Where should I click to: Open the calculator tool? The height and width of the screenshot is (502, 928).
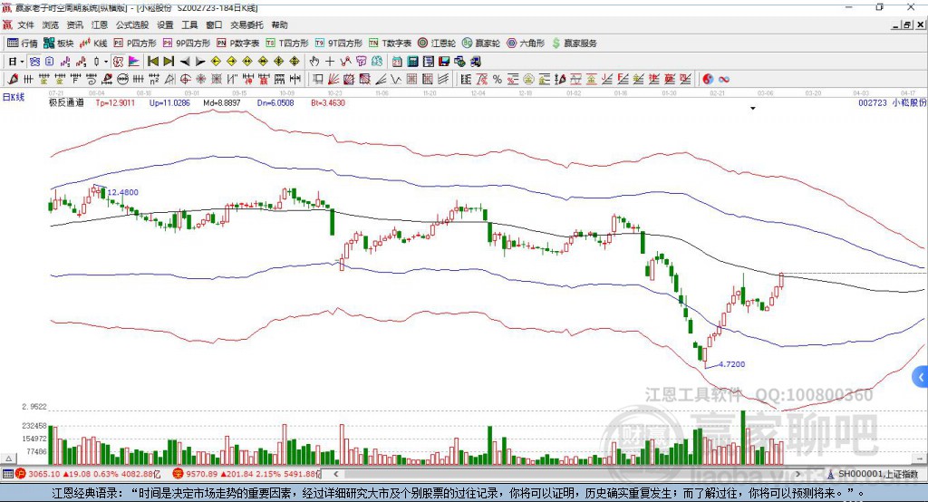[x=412, y=62]
